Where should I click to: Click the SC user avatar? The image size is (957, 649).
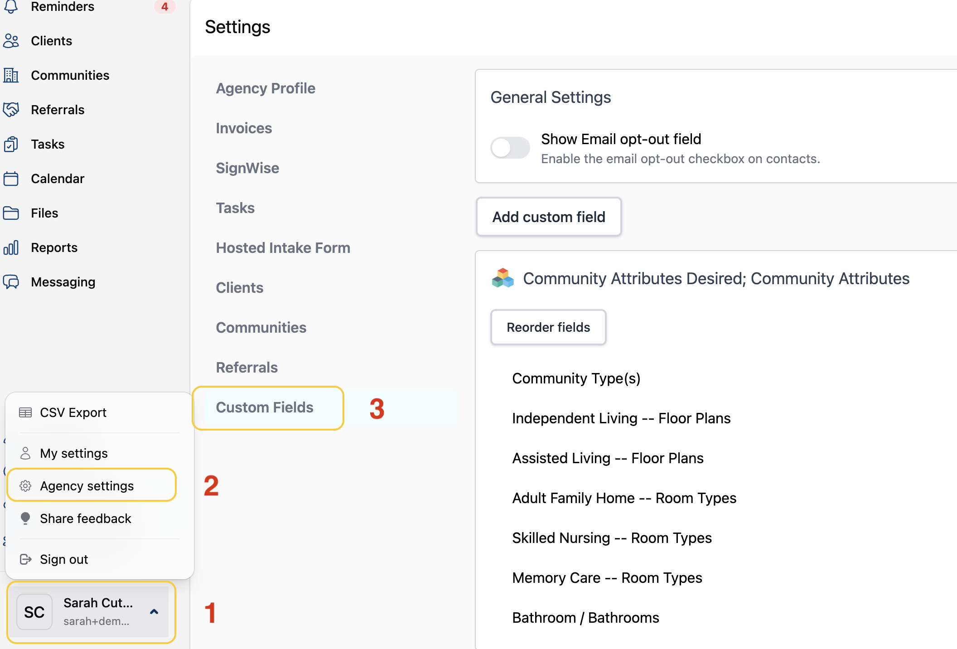pos(34,612)
